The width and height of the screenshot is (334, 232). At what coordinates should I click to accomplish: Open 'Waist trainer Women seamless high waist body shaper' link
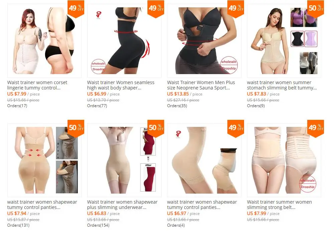click(x=121, y=85)
